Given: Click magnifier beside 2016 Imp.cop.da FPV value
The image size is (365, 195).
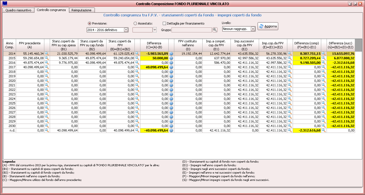Looking at the screenshot, I should (290, 63).
